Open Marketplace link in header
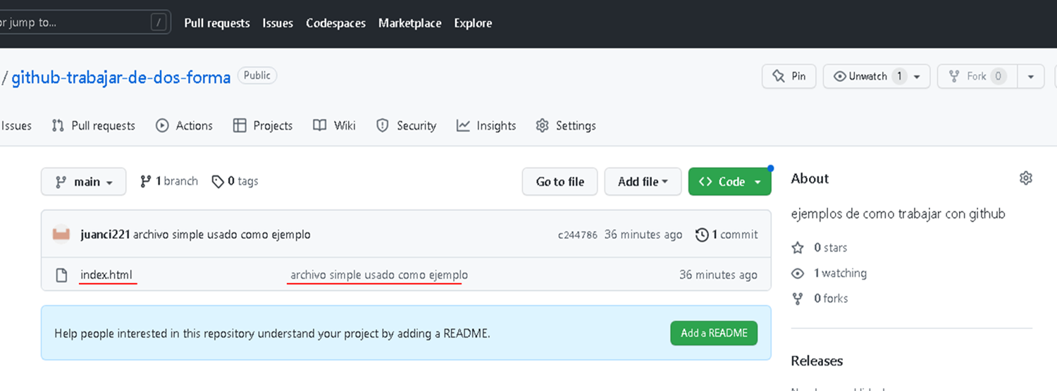Screen dimensions: 1057x391 tap(409, 23)
